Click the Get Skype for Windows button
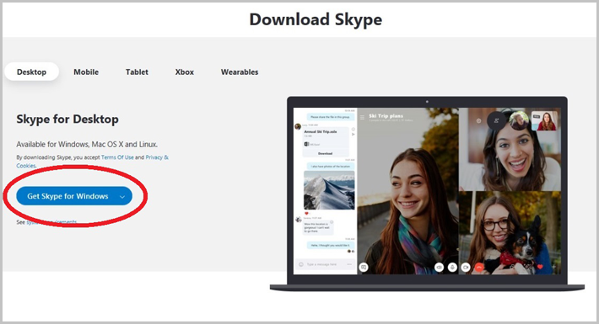 click(74, 196)
